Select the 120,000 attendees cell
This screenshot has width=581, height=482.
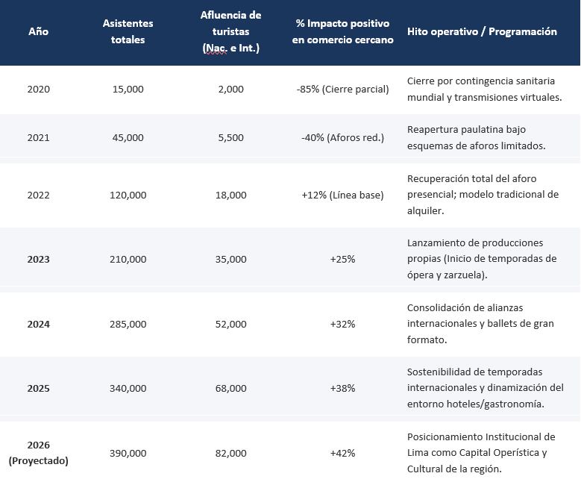pyautogui.click(x=128, y=195)
